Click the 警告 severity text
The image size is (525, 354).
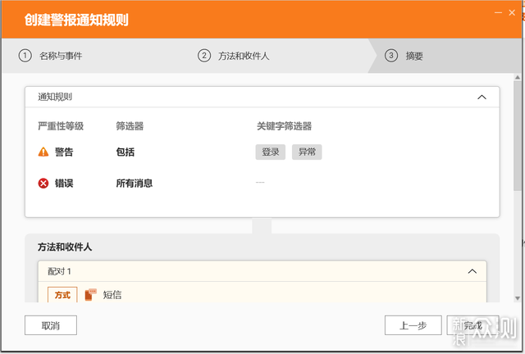[64, 152]
